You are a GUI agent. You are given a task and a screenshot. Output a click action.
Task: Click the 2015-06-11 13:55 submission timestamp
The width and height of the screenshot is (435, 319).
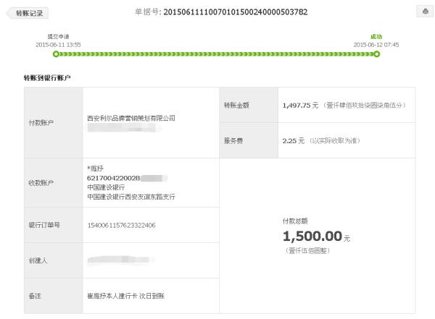pos(58,45)
